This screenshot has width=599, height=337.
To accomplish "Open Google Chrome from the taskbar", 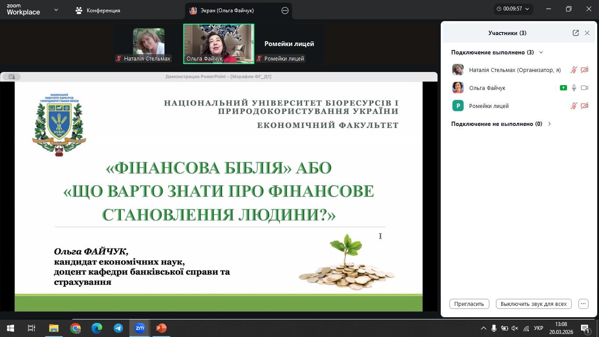I will [75, 328].
